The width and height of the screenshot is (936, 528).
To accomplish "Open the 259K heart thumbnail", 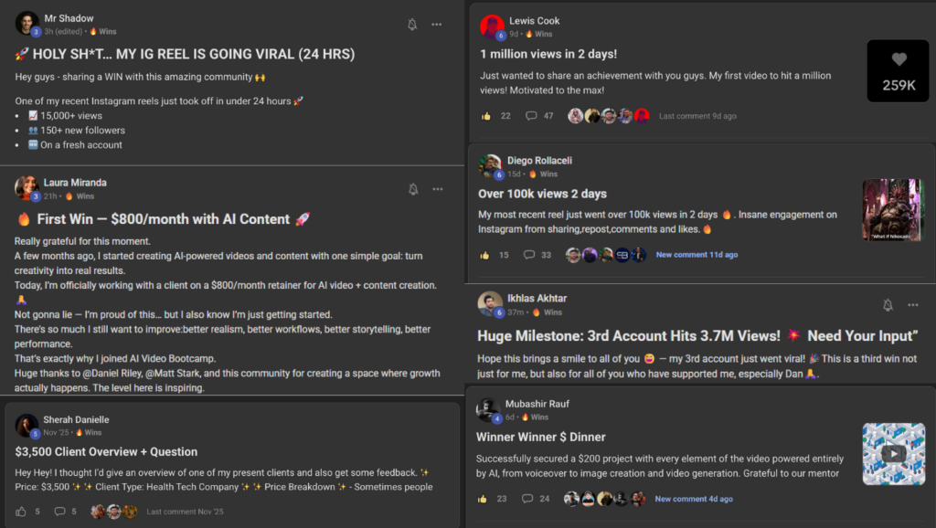I will 899,71.
